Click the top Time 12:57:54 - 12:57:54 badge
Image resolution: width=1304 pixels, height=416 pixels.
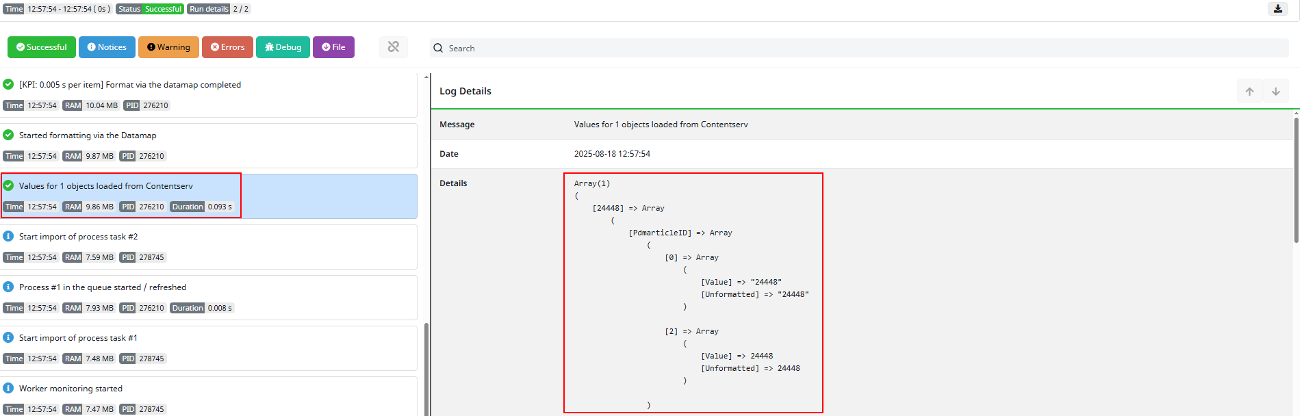point(57,9)
